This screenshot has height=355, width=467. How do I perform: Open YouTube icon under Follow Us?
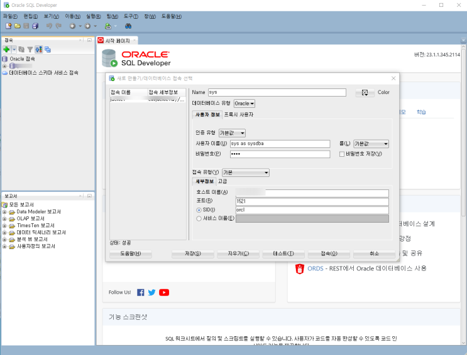164,292
